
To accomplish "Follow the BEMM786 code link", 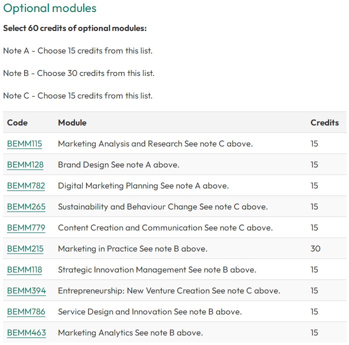I will [26, 311].
